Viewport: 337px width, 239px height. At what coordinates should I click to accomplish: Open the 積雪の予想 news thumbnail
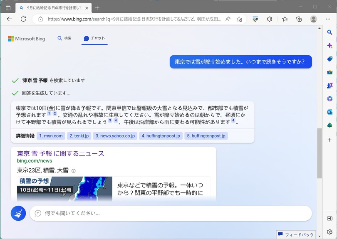(x=64, y=189)
